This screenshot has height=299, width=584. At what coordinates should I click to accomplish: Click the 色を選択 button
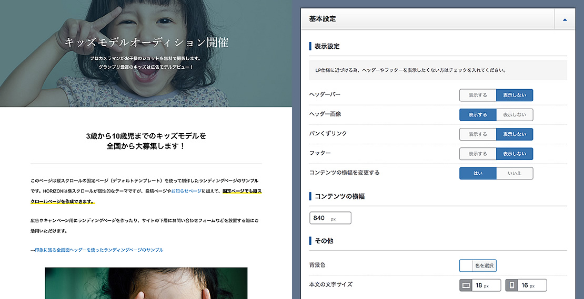pos(484,265)
